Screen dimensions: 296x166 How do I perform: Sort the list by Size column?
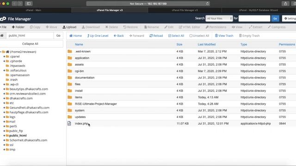(179, 44)
